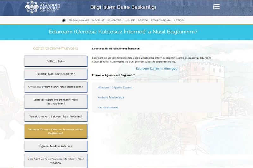Screen dimensions: 253x168
Task: Open Ders Kayıt ve Kayıt Yenileme button
Action: (56, 161)
